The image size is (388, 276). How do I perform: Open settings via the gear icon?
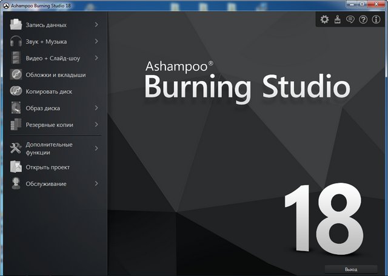(x=324, y=19)
